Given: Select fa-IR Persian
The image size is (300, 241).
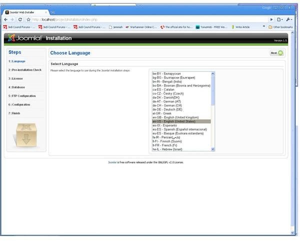Looking at the screenshot, I should [181, 137].
